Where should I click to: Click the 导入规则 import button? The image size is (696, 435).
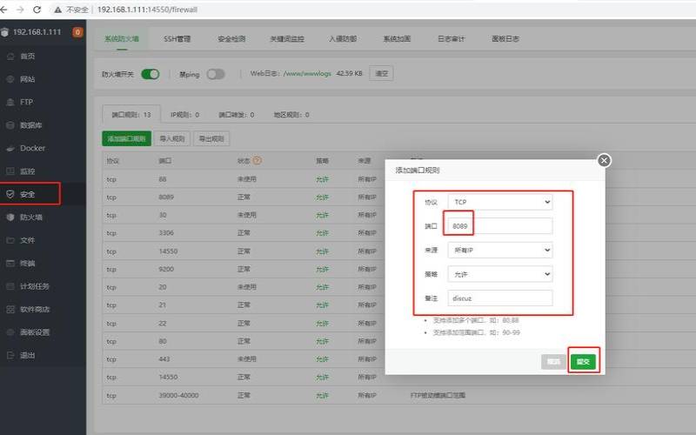(172, 138)
